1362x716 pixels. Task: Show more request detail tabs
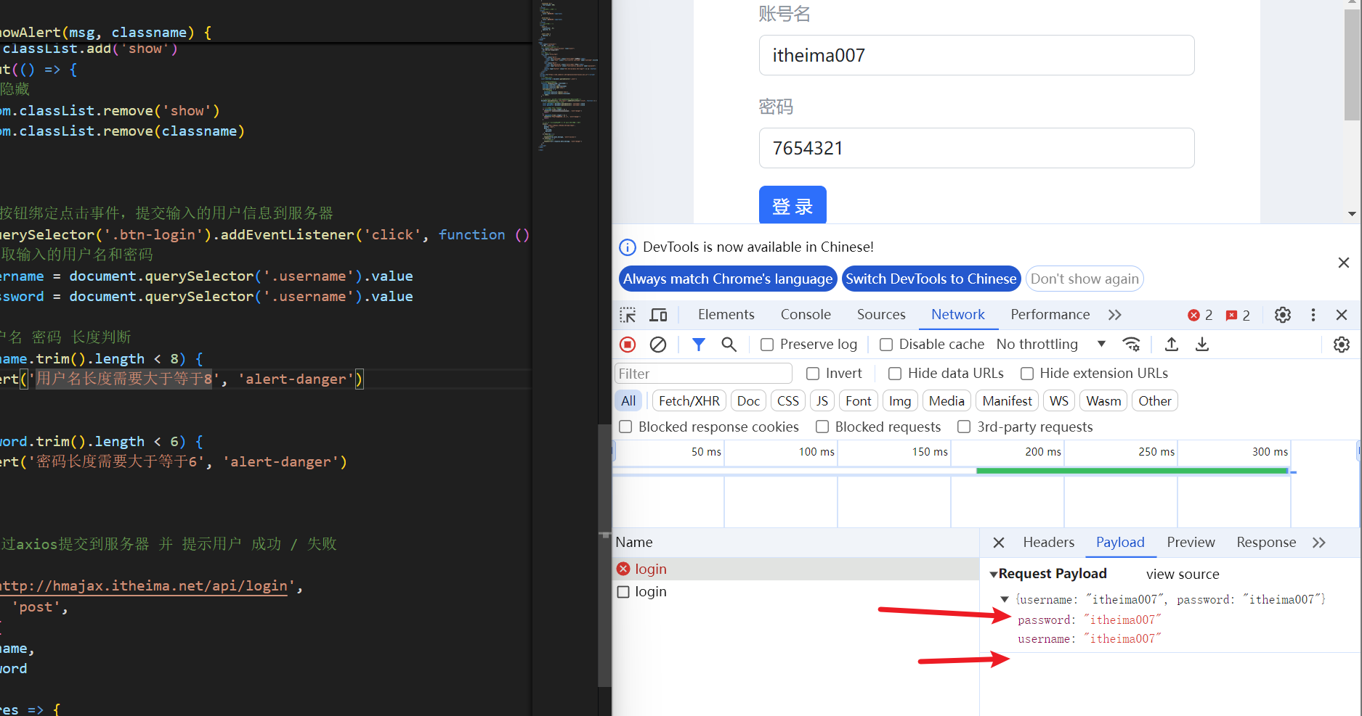click(1319, 543)
